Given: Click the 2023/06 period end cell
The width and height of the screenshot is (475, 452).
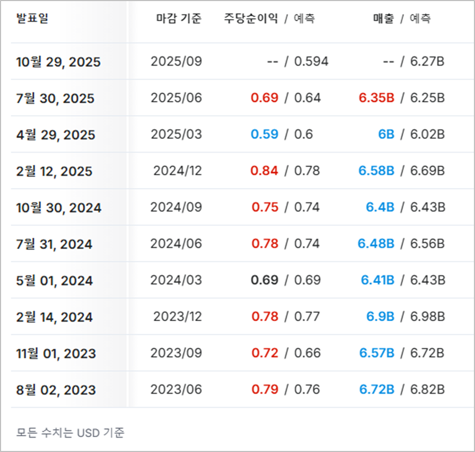Looking at the screenshot, I should click(177, 389).
